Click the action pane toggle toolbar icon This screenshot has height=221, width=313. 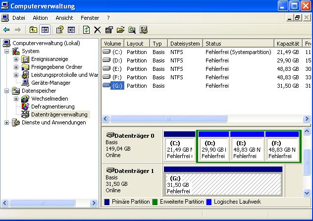[71, 30]
